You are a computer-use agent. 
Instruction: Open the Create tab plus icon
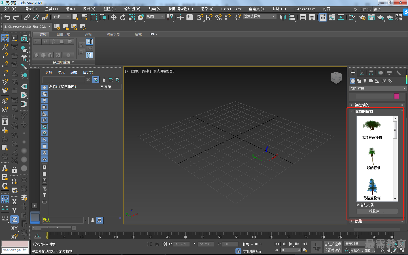coord(353,73)
